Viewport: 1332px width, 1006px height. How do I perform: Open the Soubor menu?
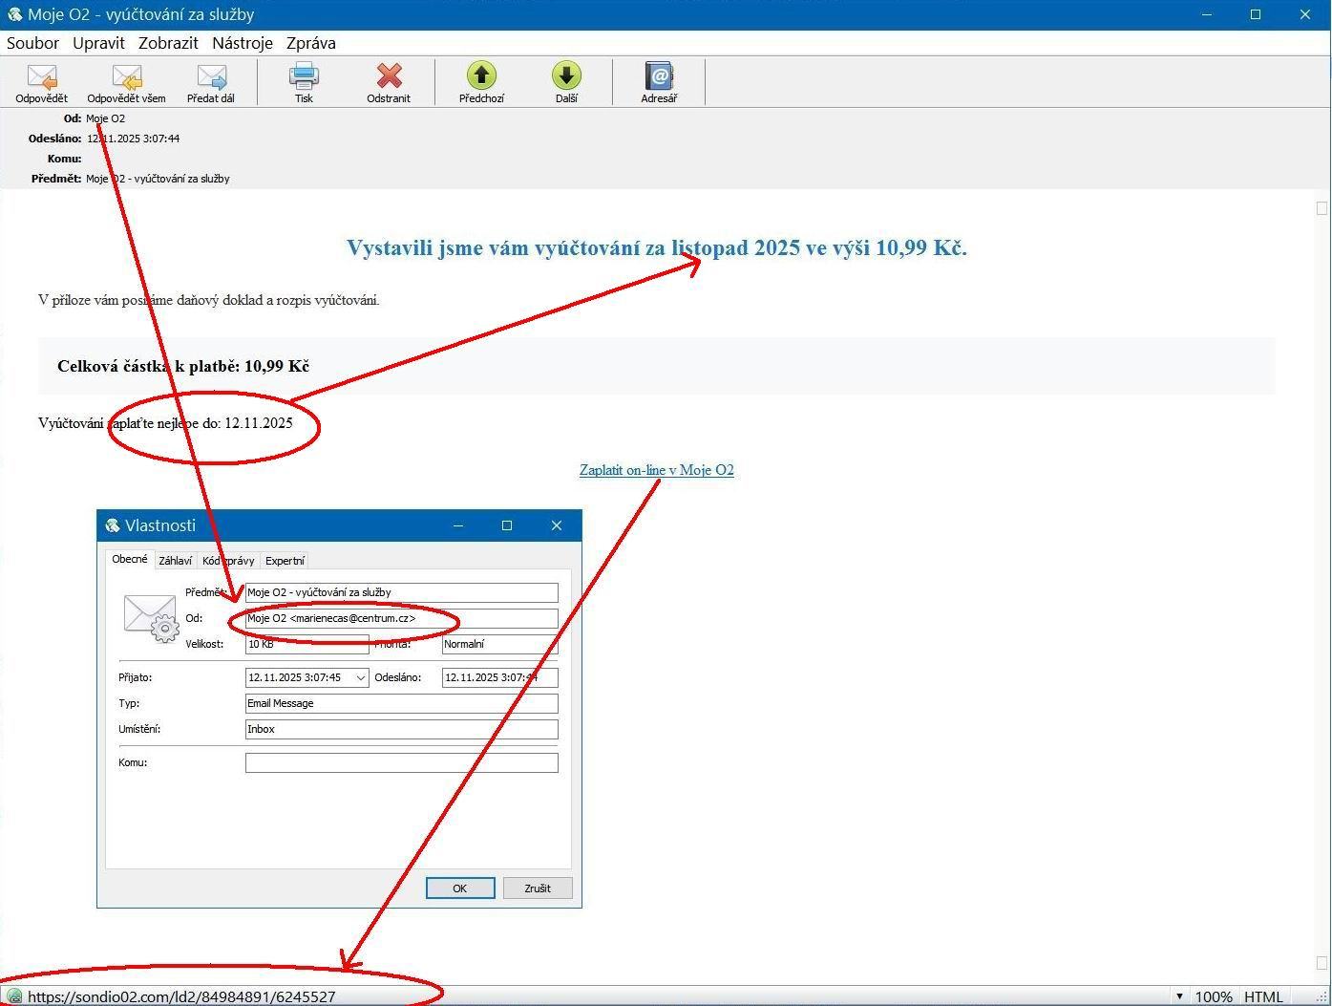pos(32,43)
